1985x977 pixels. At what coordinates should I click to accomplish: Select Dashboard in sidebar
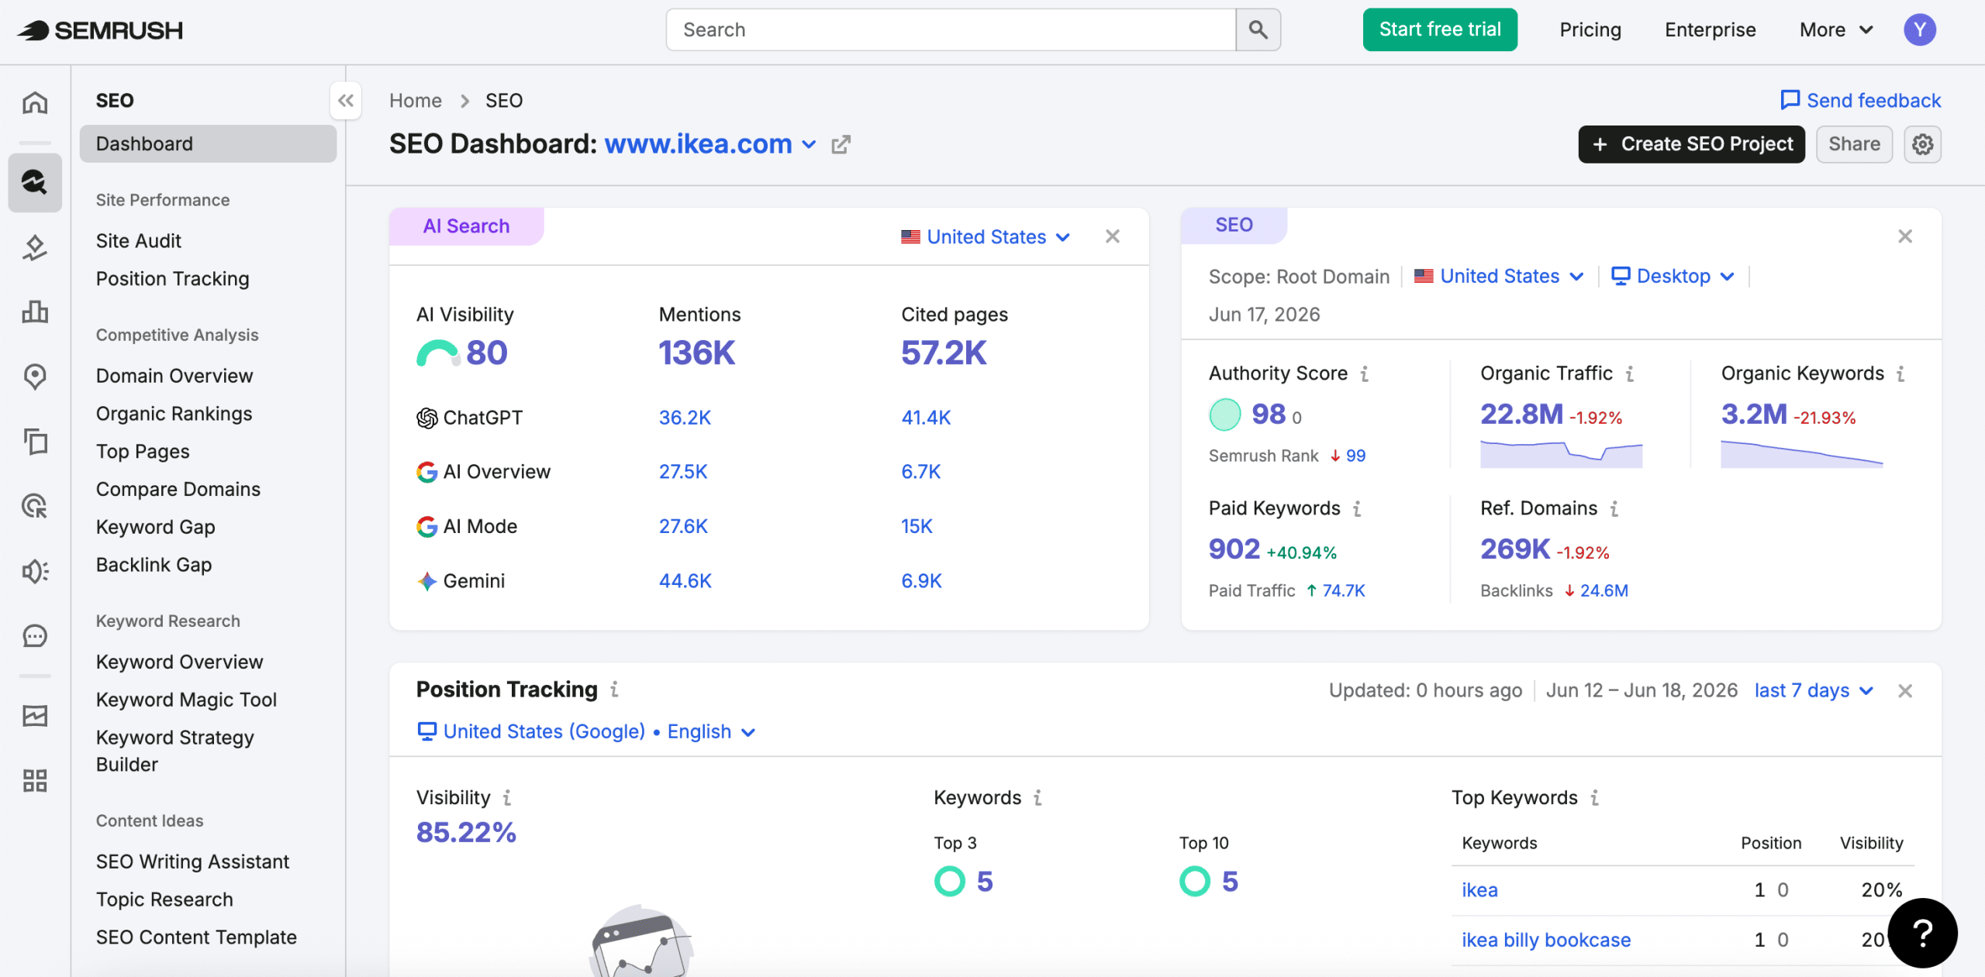pos(208,144)
